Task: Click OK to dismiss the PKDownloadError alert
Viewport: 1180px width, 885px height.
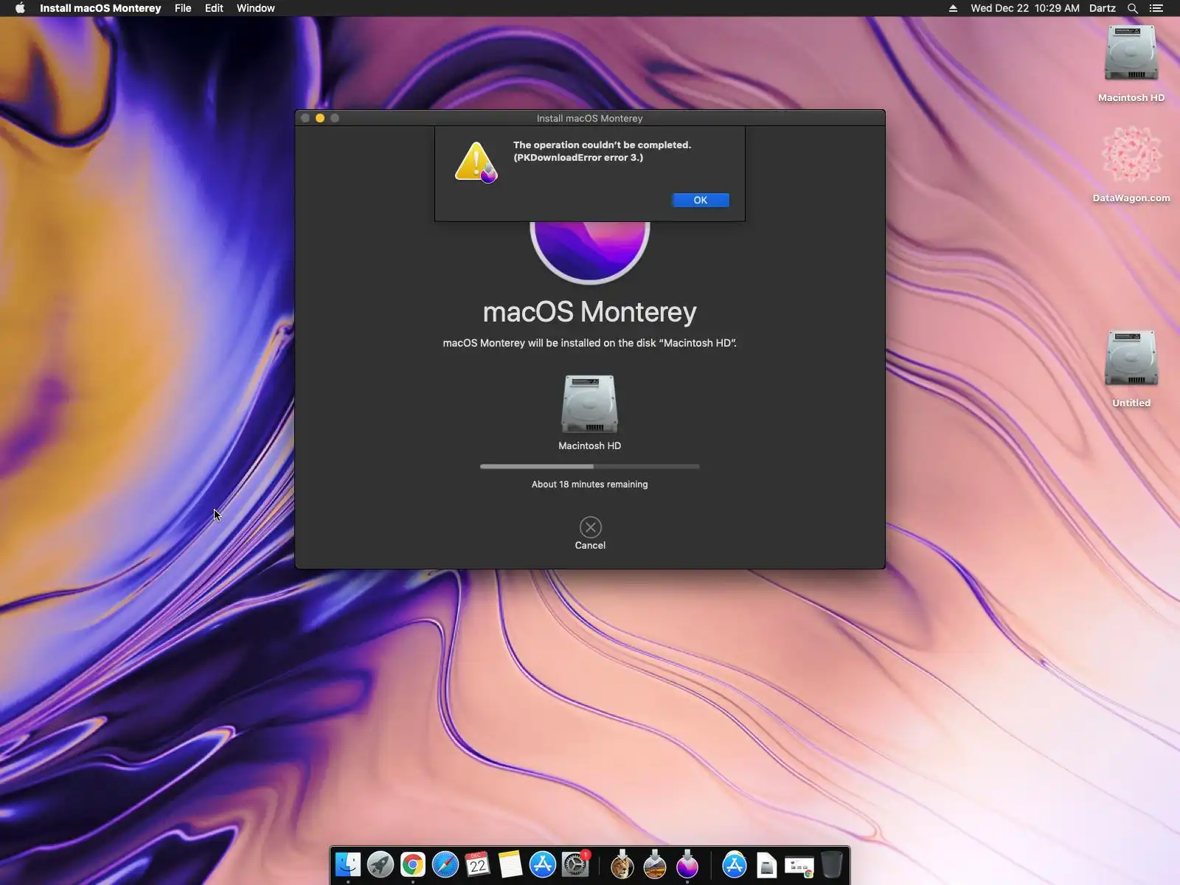Action: (701, 200)
